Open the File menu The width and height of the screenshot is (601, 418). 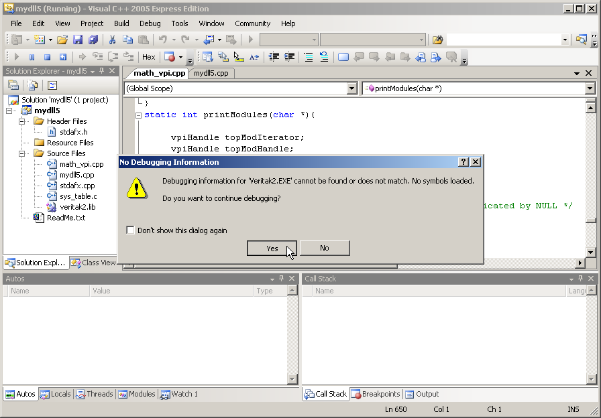[16, 23]
